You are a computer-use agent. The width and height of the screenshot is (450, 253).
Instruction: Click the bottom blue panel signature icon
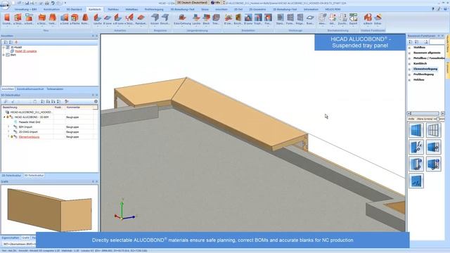coord(416,181)
